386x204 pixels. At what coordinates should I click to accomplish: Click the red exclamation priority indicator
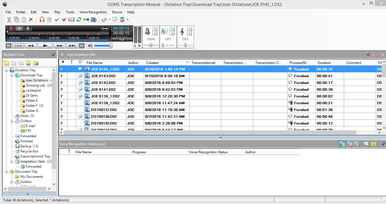[x=11, y=28]
